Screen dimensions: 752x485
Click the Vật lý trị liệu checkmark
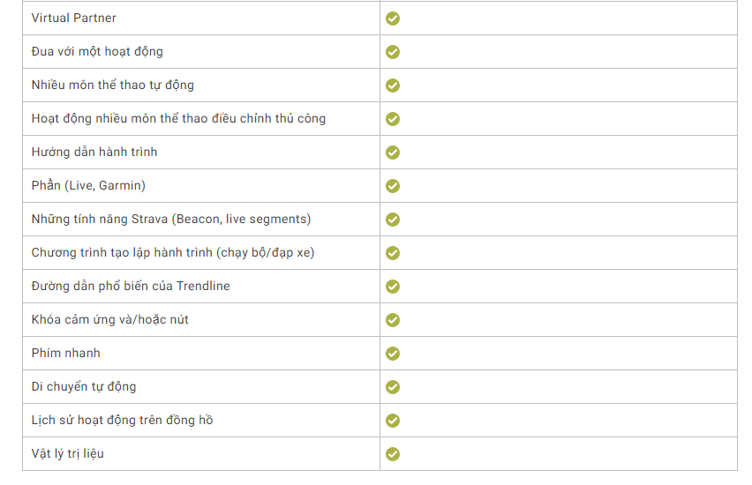pyautogui.click(x=392, y=454)
